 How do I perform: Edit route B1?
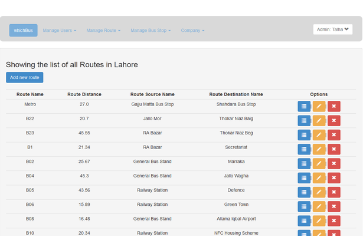coord(319,149)
